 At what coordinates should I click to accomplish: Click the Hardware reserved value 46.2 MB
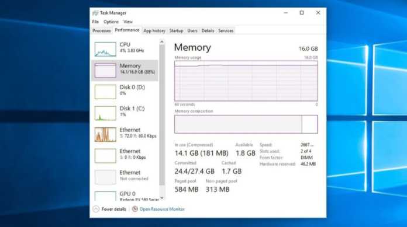click(x=308, y=164)
